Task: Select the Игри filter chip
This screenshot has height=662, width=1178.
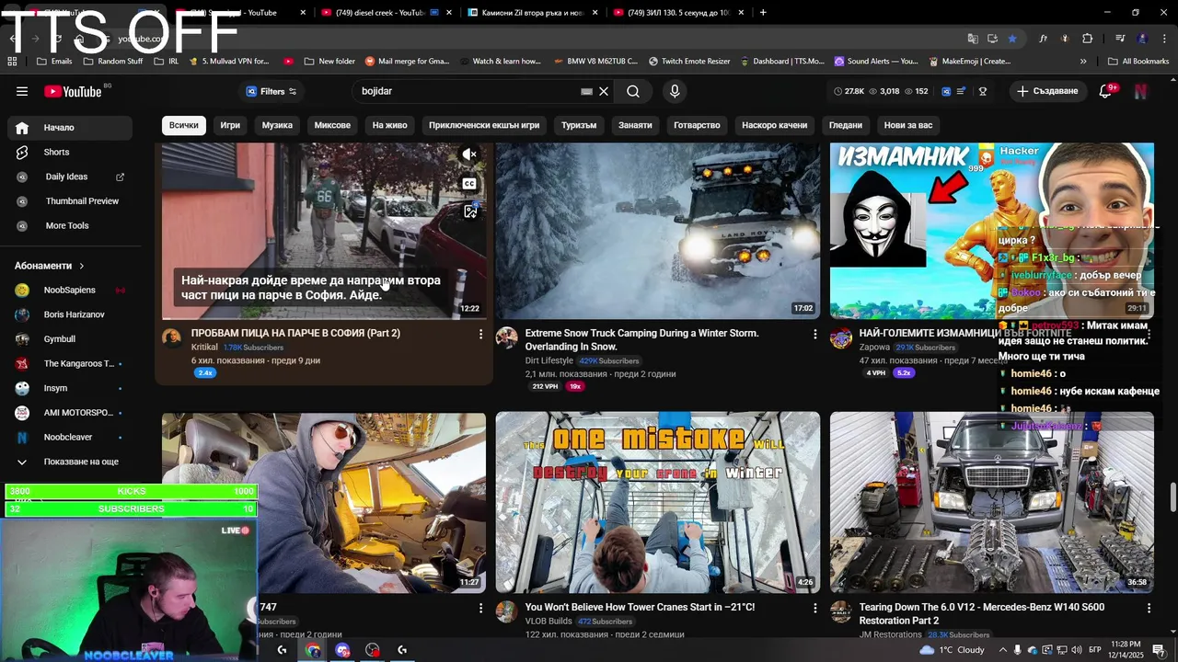Action: (x=230, y=125)
